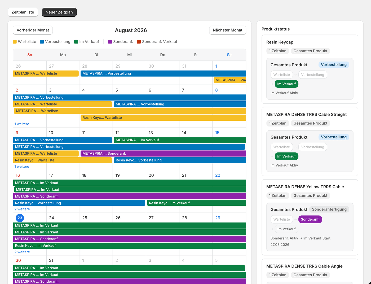This screenshot has height=284, width=371.
Task: Click Vorbestellung badge in Resin Keycap card
Action: 334,65
